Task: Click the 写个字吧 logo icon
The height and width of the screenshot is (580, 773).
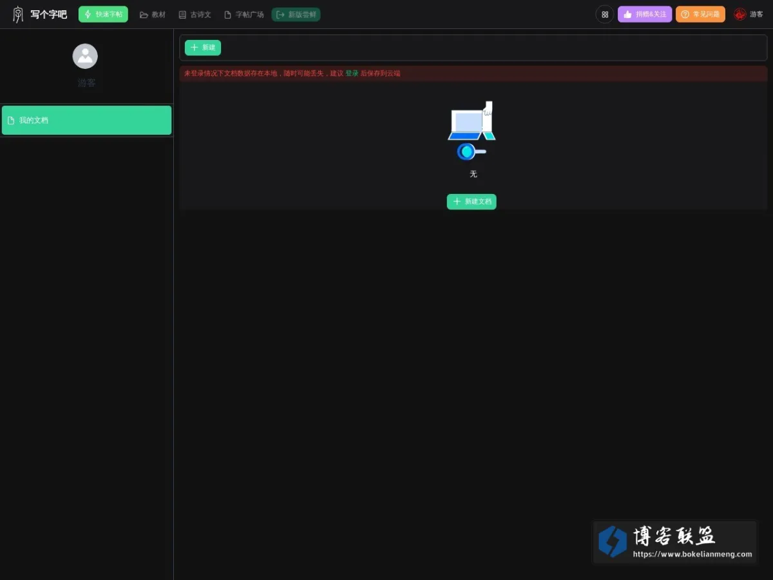Action: 18,14
